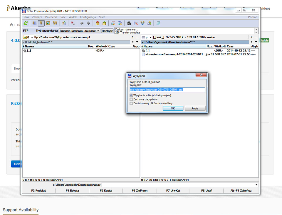Click the pack files gift box icon

98,23
